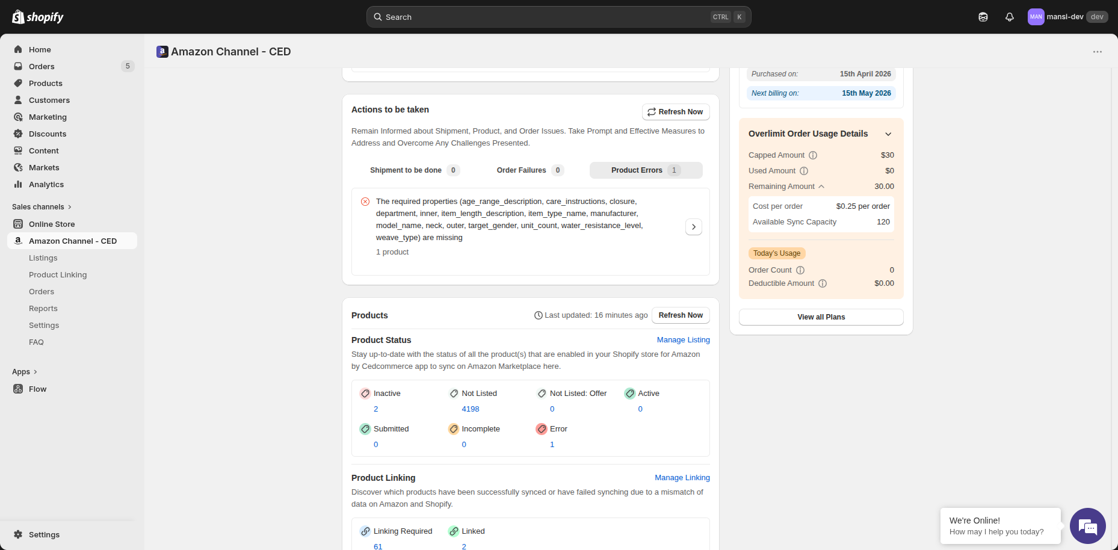Click the Home icon in sidebar
1118x550 pixels.
(18, 49)
